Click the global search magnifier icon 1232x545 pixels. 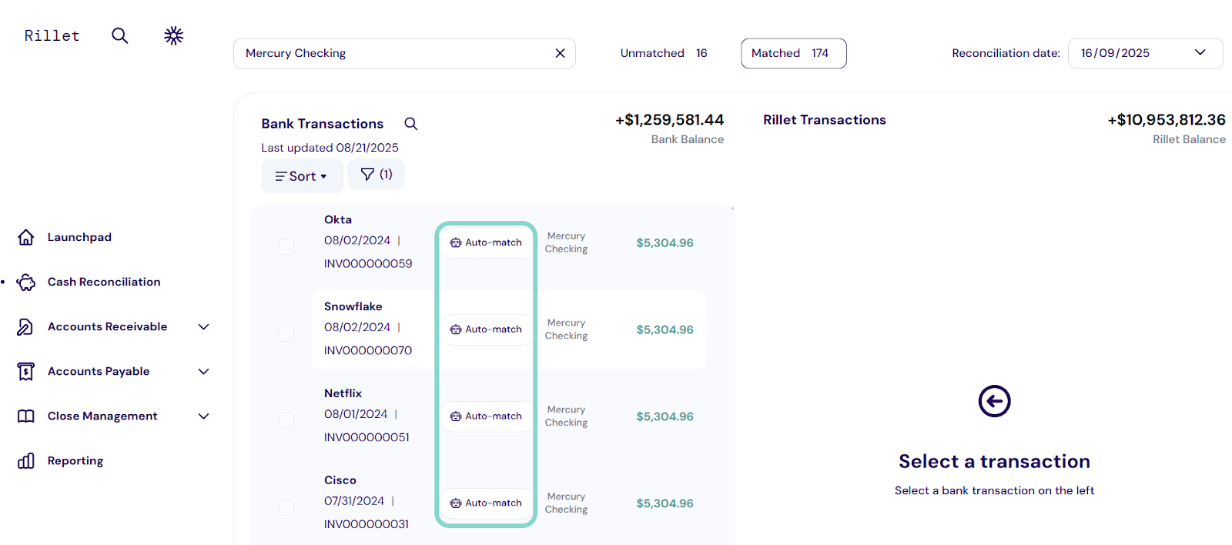[x=119, y=35]
